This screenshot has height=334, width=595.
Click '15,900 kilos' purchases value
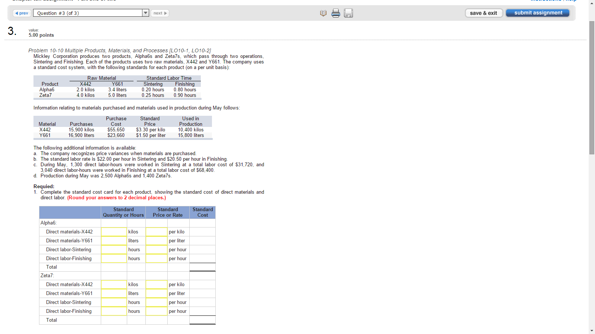coord(81,130)
